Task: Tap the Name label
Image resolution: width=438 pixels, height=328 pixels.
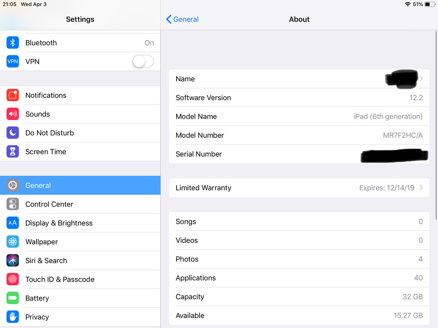Action: pyautogui.click(x=185, y=79)
